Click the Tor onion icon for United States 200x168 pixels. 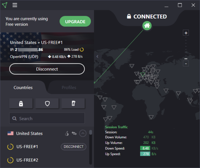67,133
